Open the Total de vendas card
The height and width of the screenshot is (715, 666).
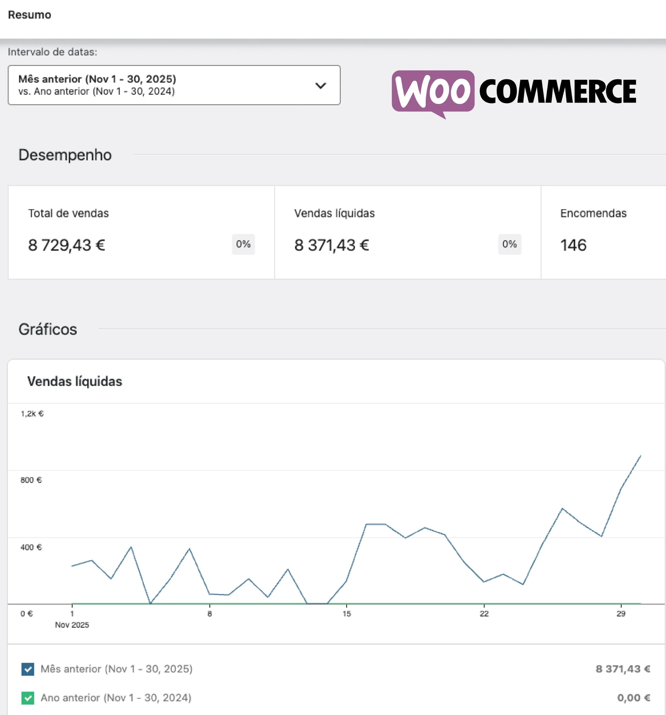141,232
